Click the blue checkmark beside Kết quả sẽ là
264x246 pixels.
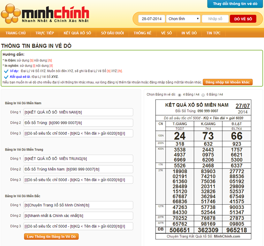6,77
